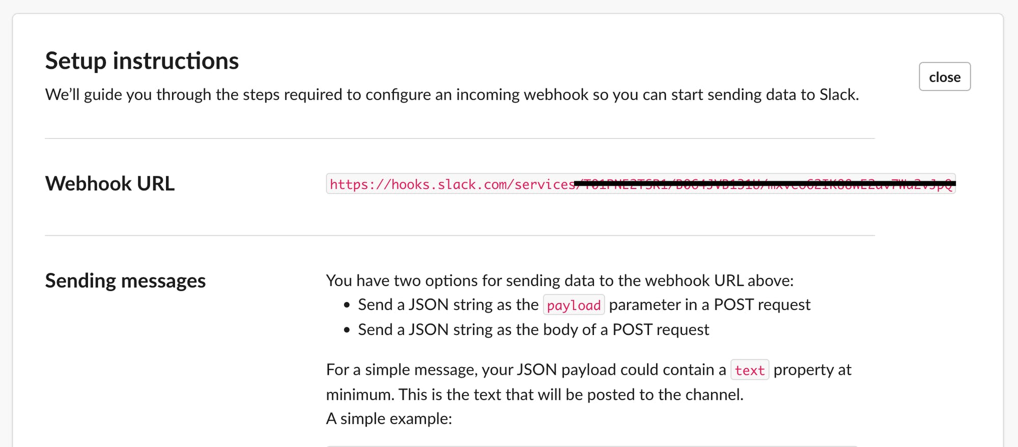Click the "We'll guide you through" description line
The image size is (1018, 447).
pyautogui.click(x=451, y=95)
